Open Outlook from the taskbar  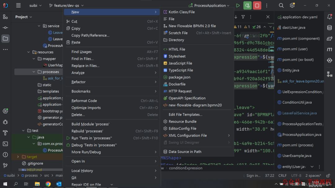point(59,184)
